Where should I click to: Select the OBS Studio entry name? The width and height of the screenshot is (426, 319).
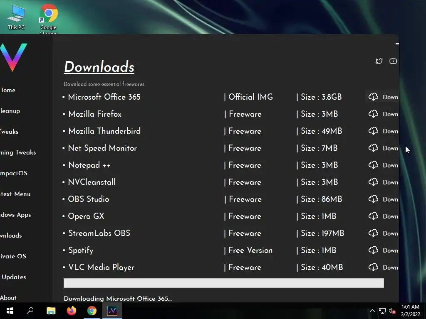[88, 199]
